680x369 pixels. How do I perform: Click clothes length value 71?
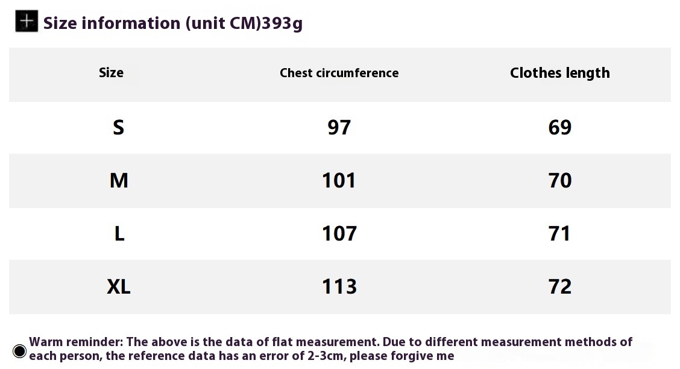coord(559,233)
